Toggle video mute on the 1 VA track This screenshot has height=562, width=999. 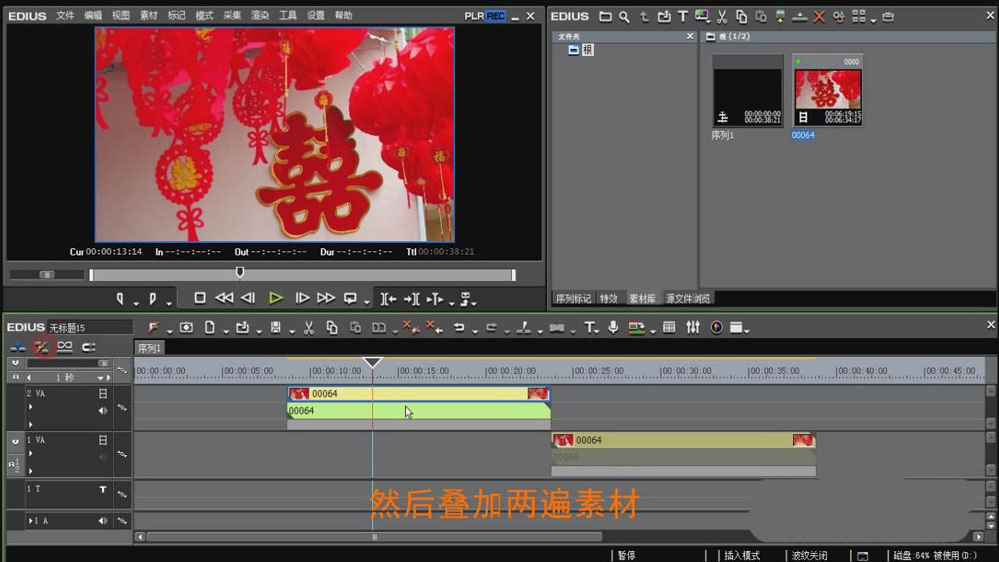[x=102, y=440]
